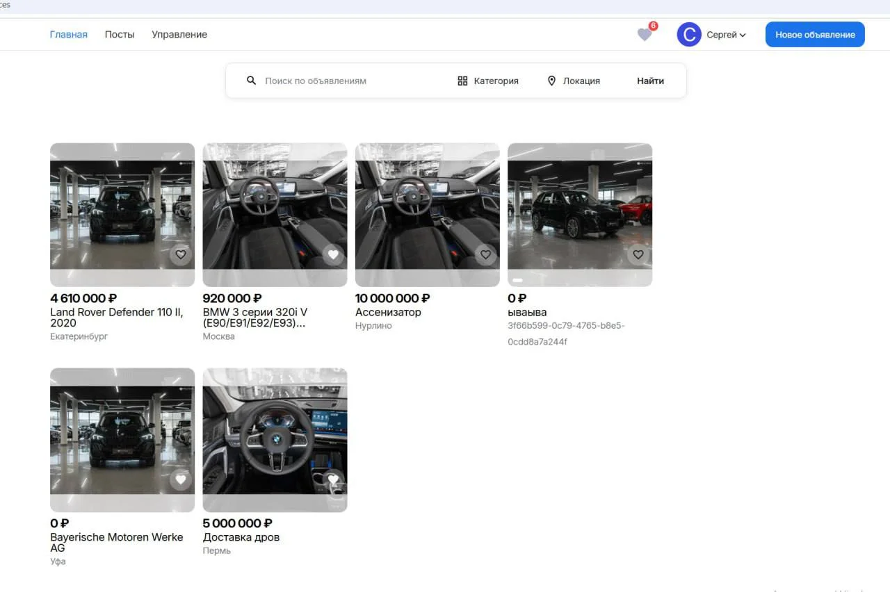The image size is (890, 592).
Task: Toggle favorite heart on ываыва listing
Action: 638,255
